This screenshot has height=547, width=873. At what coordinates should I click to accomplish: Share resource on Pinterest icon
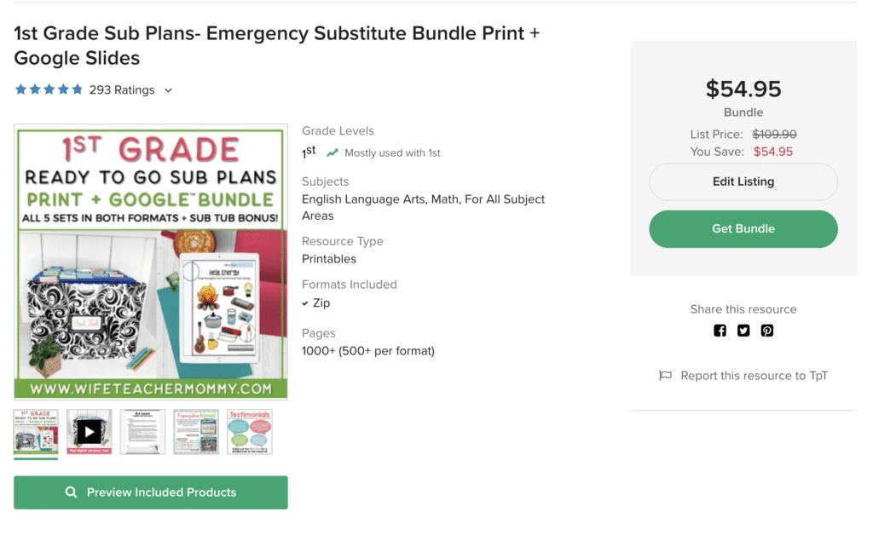click(767, 331)
